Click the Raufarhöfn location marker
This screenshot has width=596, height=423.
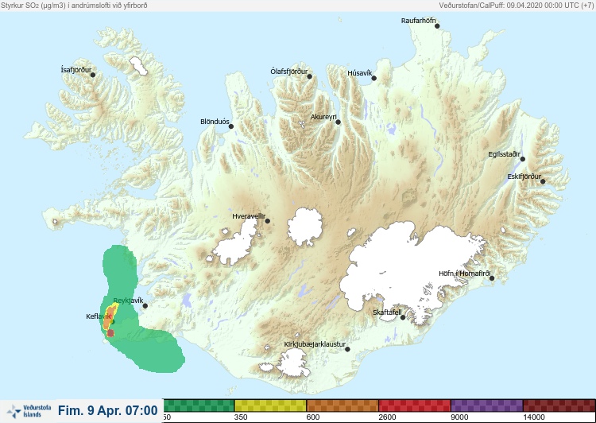click(437, 26)
